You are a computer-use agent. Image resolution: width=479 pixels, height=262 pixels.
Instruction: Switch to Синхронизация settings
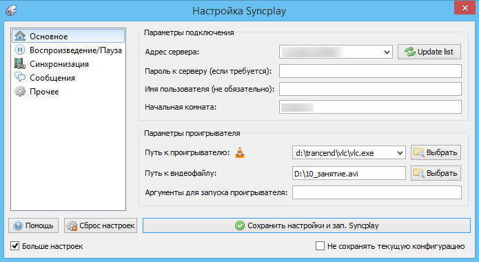(x=68, y=64)
